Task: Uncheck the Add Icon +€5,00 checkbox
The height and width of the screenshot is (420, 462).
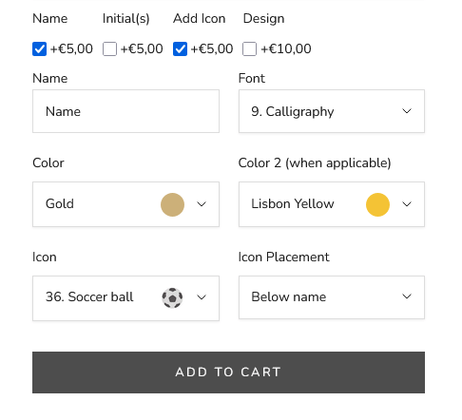Action: tap(180, 49)
